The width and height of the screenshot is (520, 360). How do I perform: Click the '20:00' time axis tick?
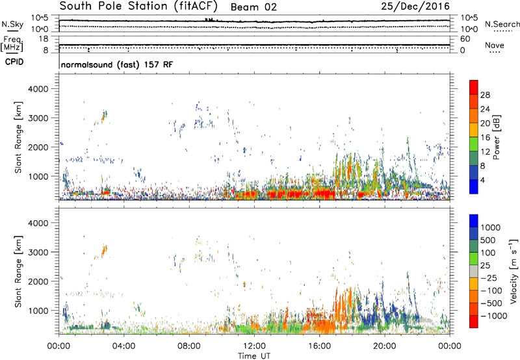[384, 346]
